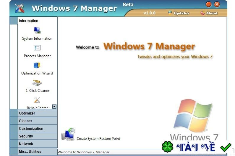Open the Optimizer section
This screenshot has height=156, width=235.
(33, 113)
